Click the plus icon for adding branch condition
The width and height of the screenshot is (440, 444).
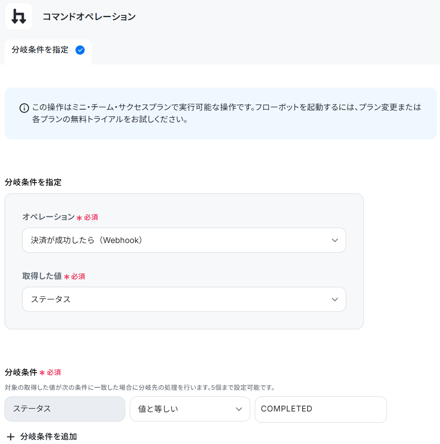pyautogui.click(x=11, y=436)
